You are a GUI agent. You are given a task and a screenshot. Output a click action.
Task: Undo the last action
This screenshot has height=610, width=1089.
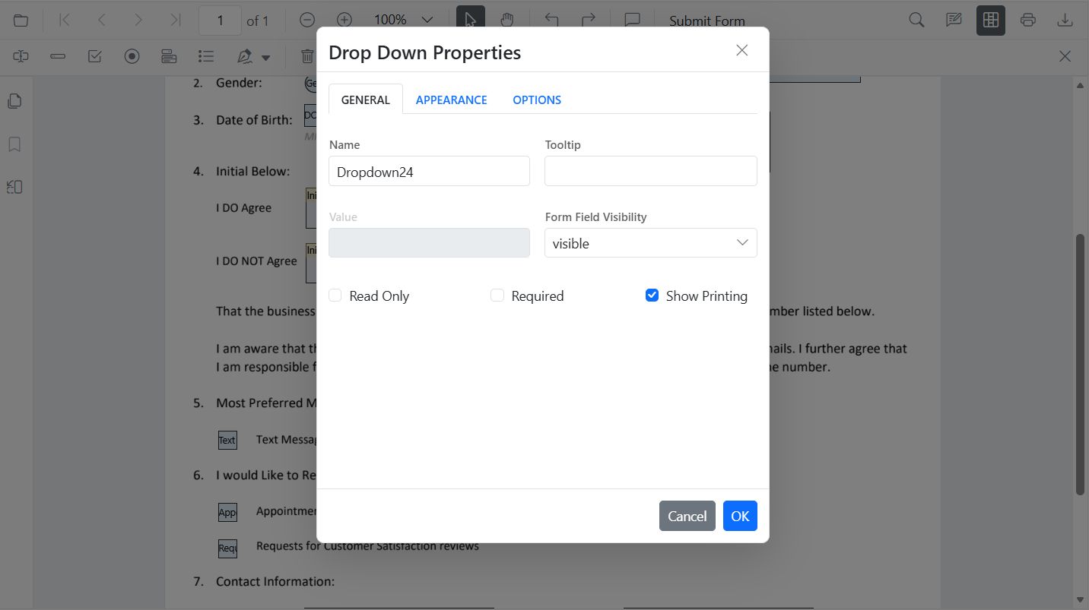click(551, 20)
